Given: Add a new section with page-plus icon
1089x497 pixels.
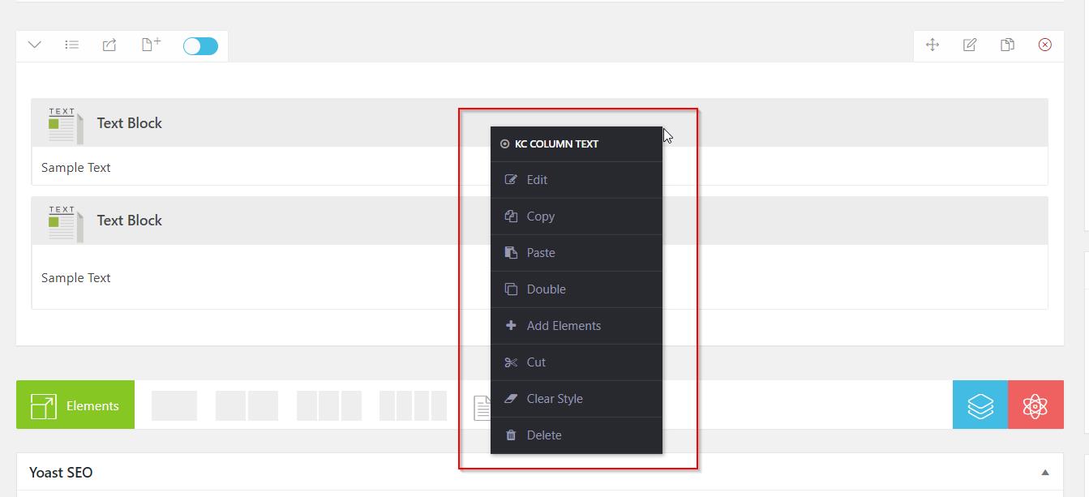Looking at the screenshot, I should [151, 45].
